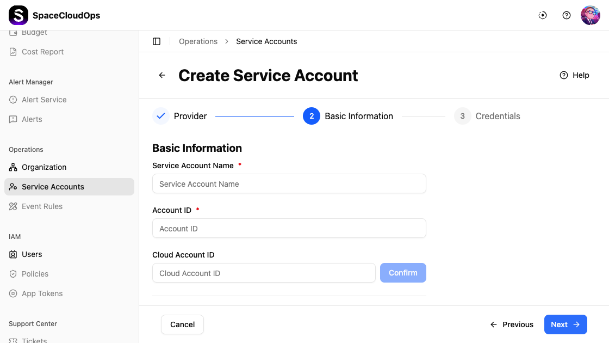Click the Cancel button
The image size is (609, 343).
182,324
